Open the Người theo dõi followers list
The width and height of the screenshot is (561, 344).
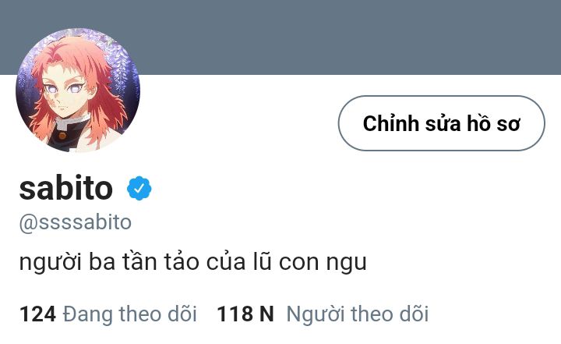(323, 314)
